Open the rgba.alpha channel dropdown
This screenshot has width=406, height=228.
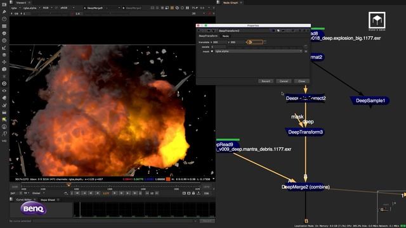click(x=31, y=8)
